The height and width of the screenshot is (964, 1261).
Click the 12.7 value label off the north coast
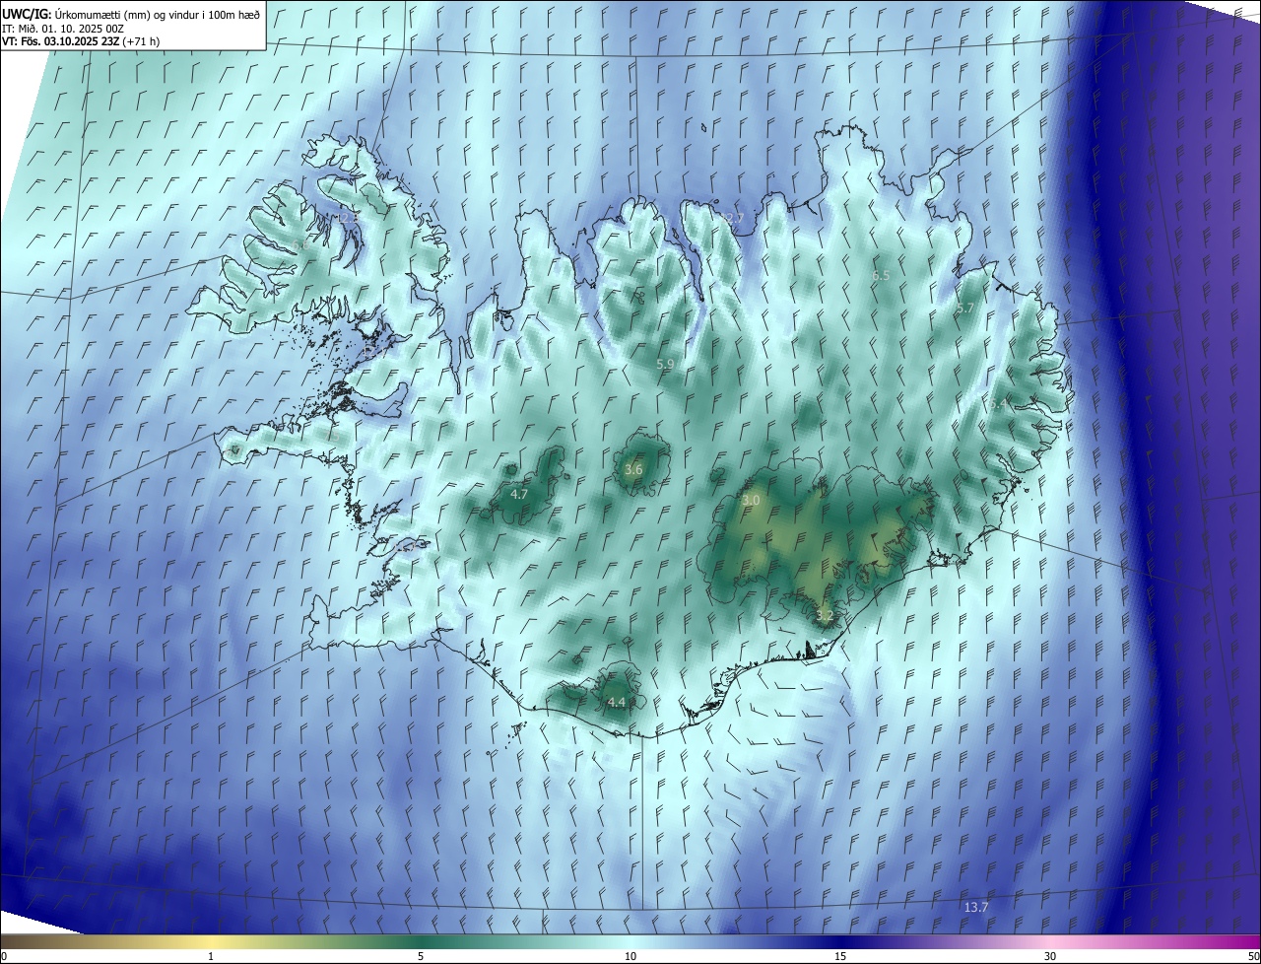pyautogui.click(x=732, y=218)
